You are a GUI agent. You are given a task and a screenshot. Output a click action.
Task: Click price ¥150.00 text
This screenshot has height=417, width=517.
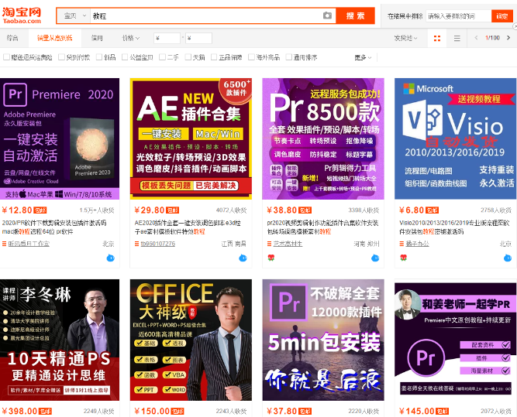[x=152, y=411]
